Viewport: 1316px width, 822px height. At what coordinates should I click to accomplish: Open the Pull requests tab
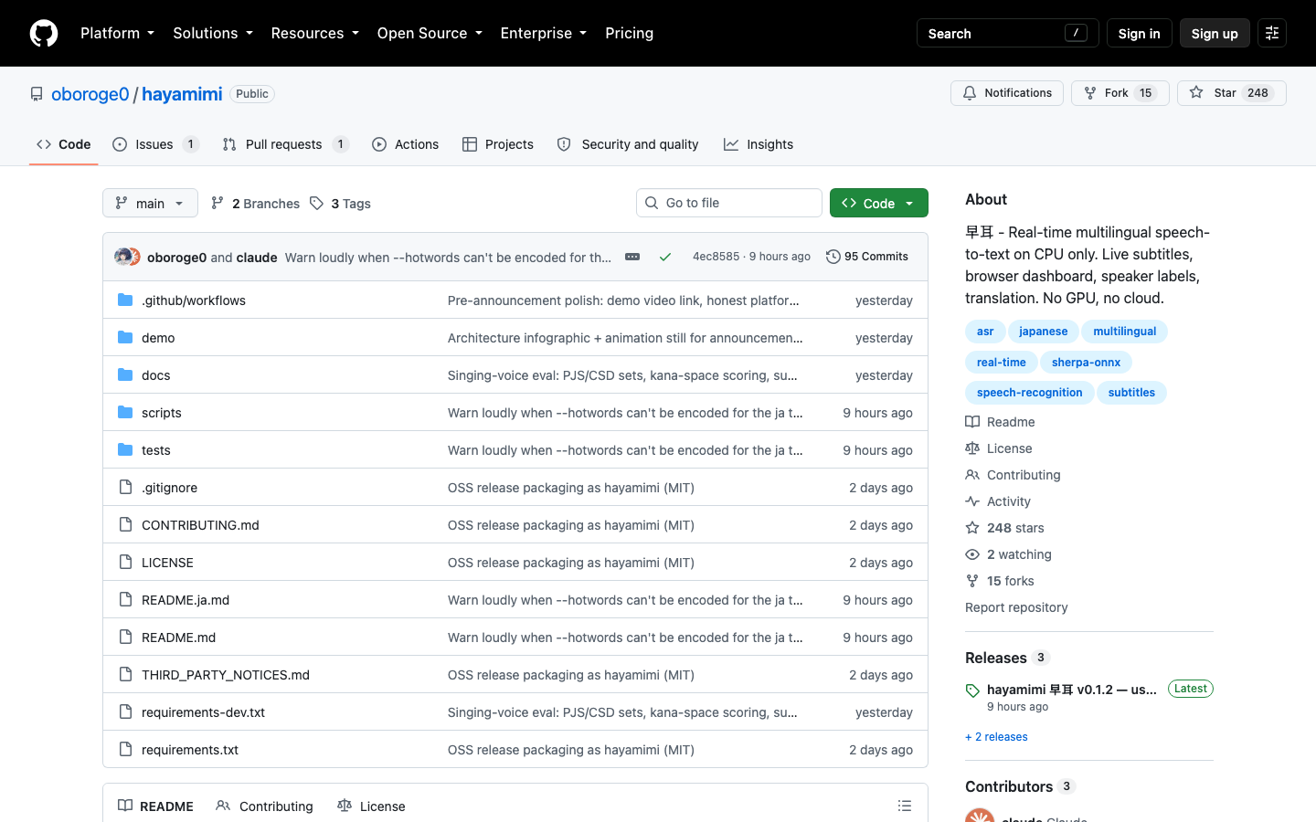tap(285, 144)
